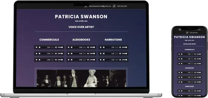Play third Commercials track on phone screen
The height and width of the screenshot is (98, 208).
pyautogui.click(x=179, y=63)
